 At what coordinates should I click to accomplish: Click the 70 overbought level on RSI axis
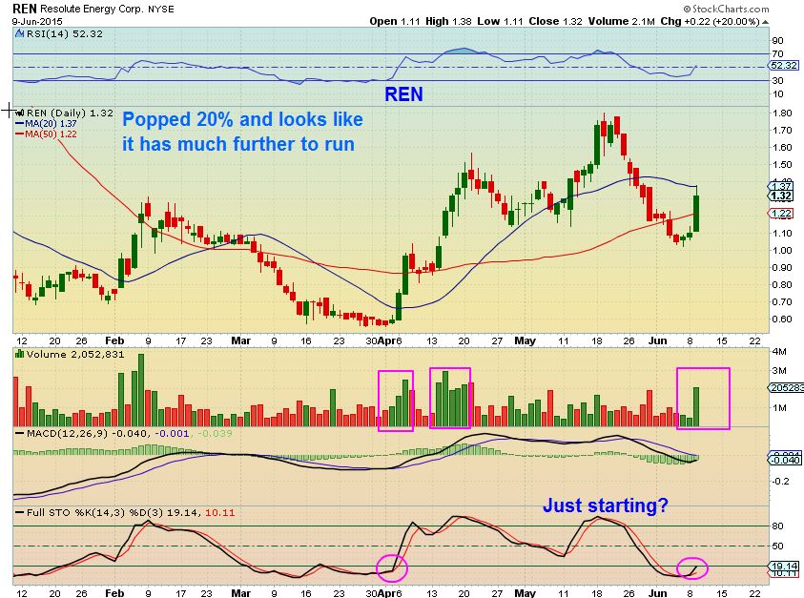pyautogui.click(x=777, y=53)
